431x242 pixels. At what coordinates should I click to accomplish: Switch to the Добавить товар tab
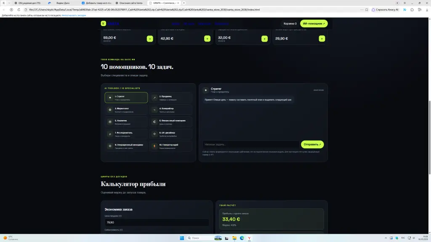tap(97, 3)
